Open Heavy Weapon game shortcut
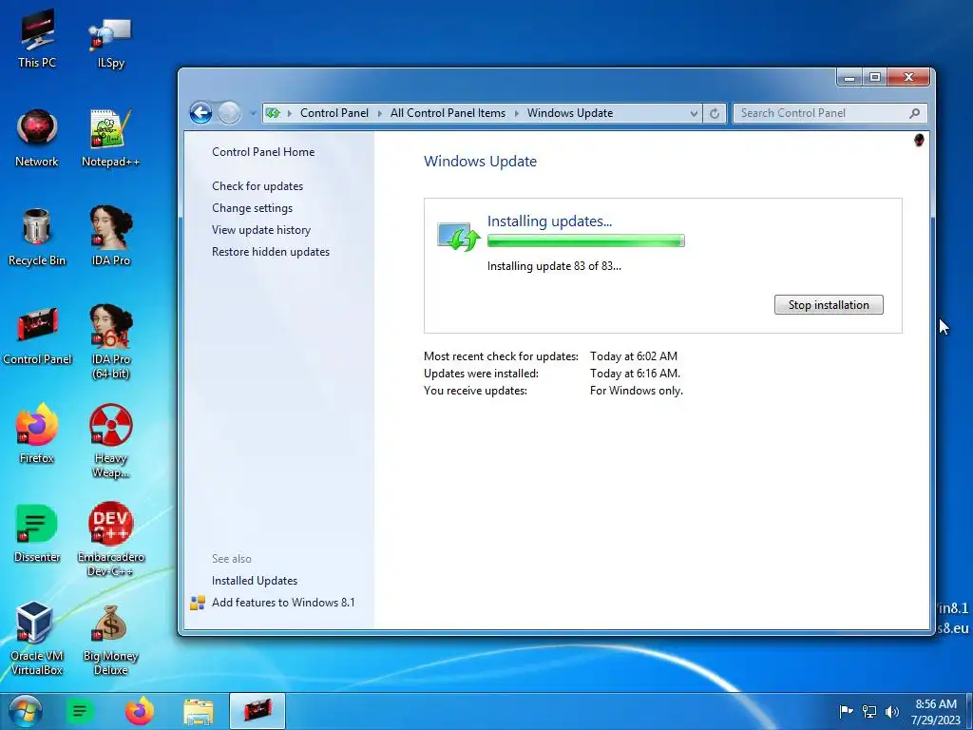 110,441
